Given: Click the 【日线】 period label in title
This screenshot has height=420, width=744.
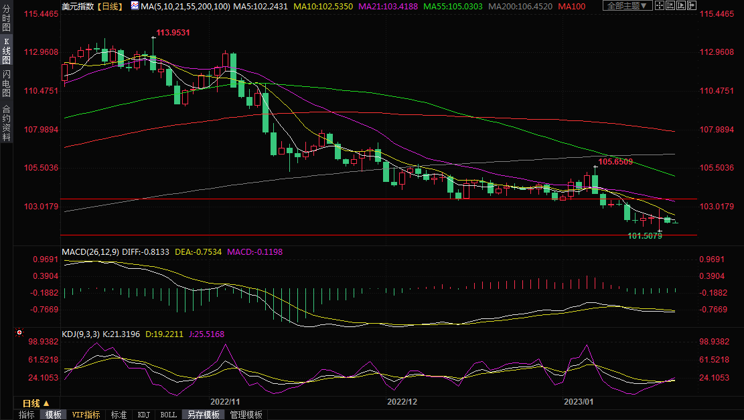Looking at the screenshot, I should [x=108, y=6].
